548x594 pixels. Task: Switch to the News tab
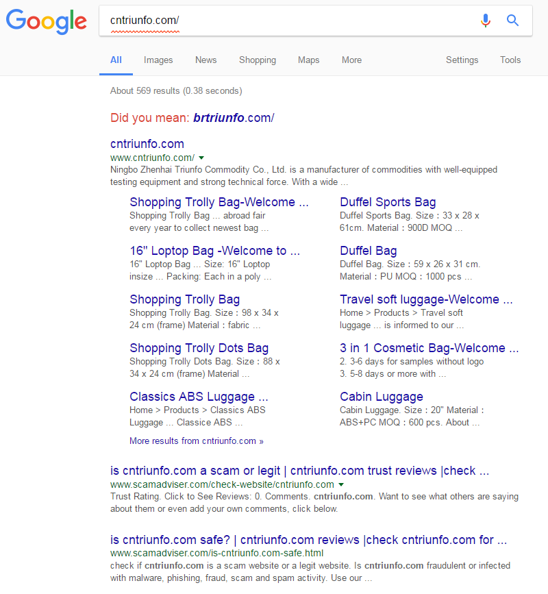click(206, 60)
